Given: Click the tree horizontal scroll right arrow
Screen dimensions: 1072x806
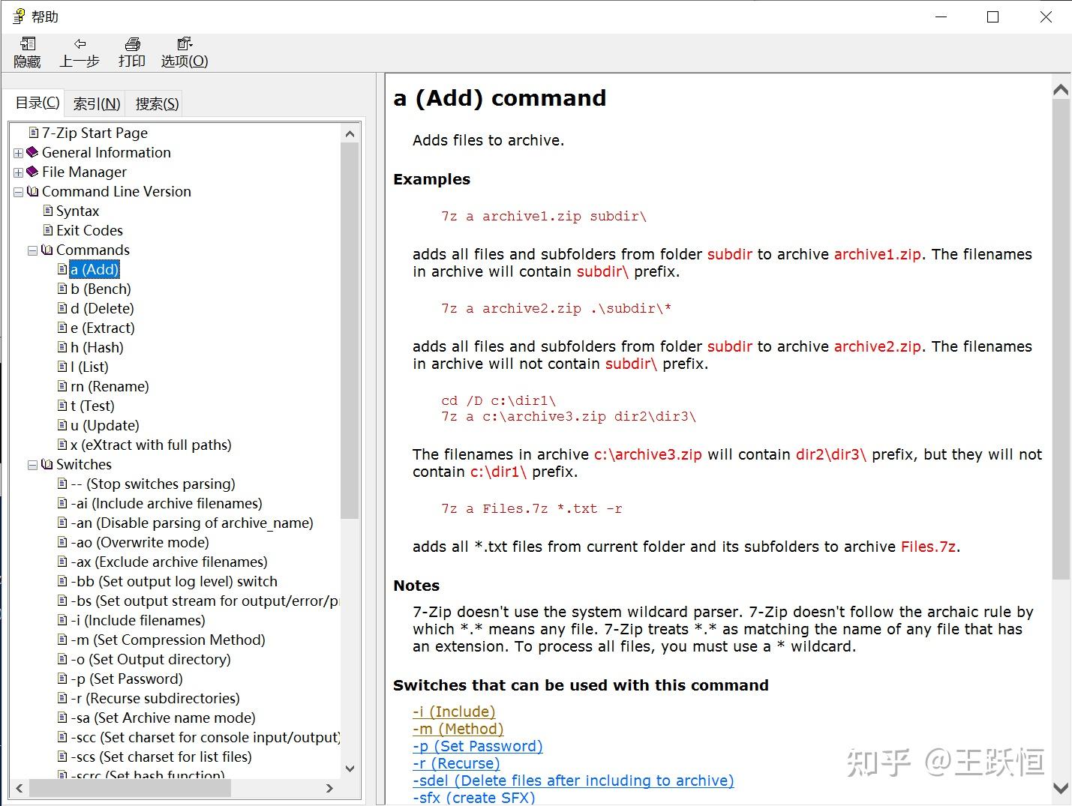Looking at the screenshot, I should [329, 788].
